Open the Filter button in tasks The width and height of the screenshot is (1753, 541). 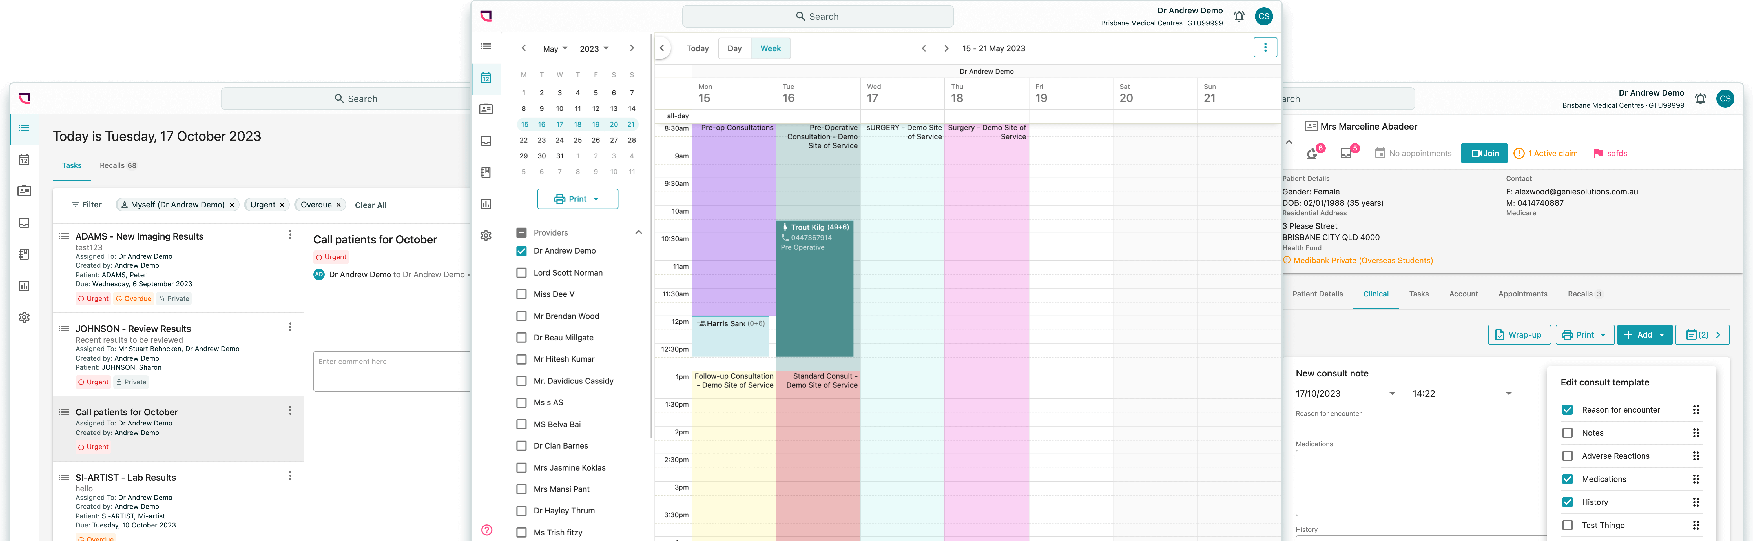pyautogui.click(x=87, y=205)
